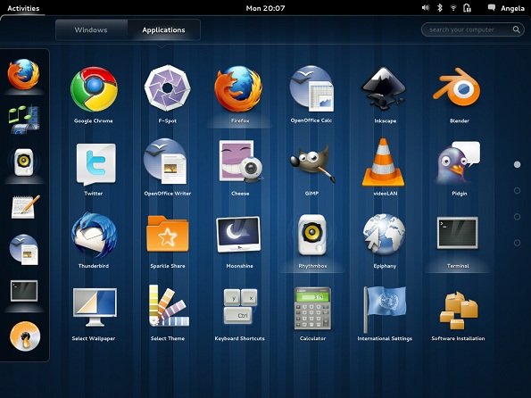Launch the Epiphany web browser
This screenshot has height=398, width=531.
384,234
